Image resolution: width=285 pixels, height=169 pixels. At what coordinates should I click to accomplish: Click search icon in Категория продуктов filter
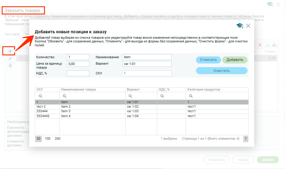pos(191,96)
